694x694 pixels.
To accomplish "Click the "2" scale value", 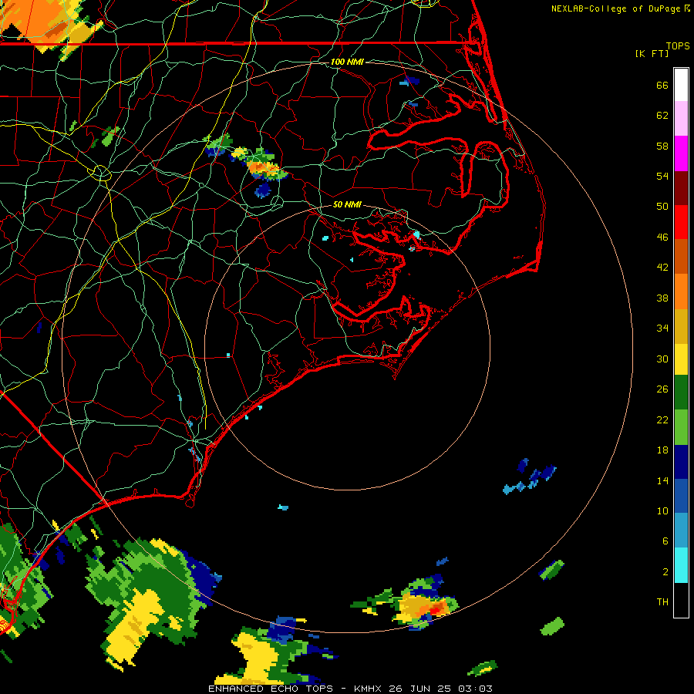I will point(665,572).
